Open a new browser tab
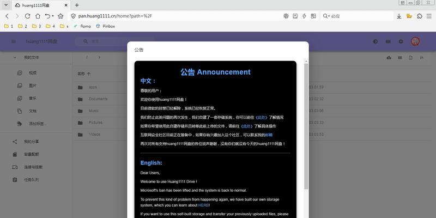Screen dimensions: 436x218 click(77, 5)
